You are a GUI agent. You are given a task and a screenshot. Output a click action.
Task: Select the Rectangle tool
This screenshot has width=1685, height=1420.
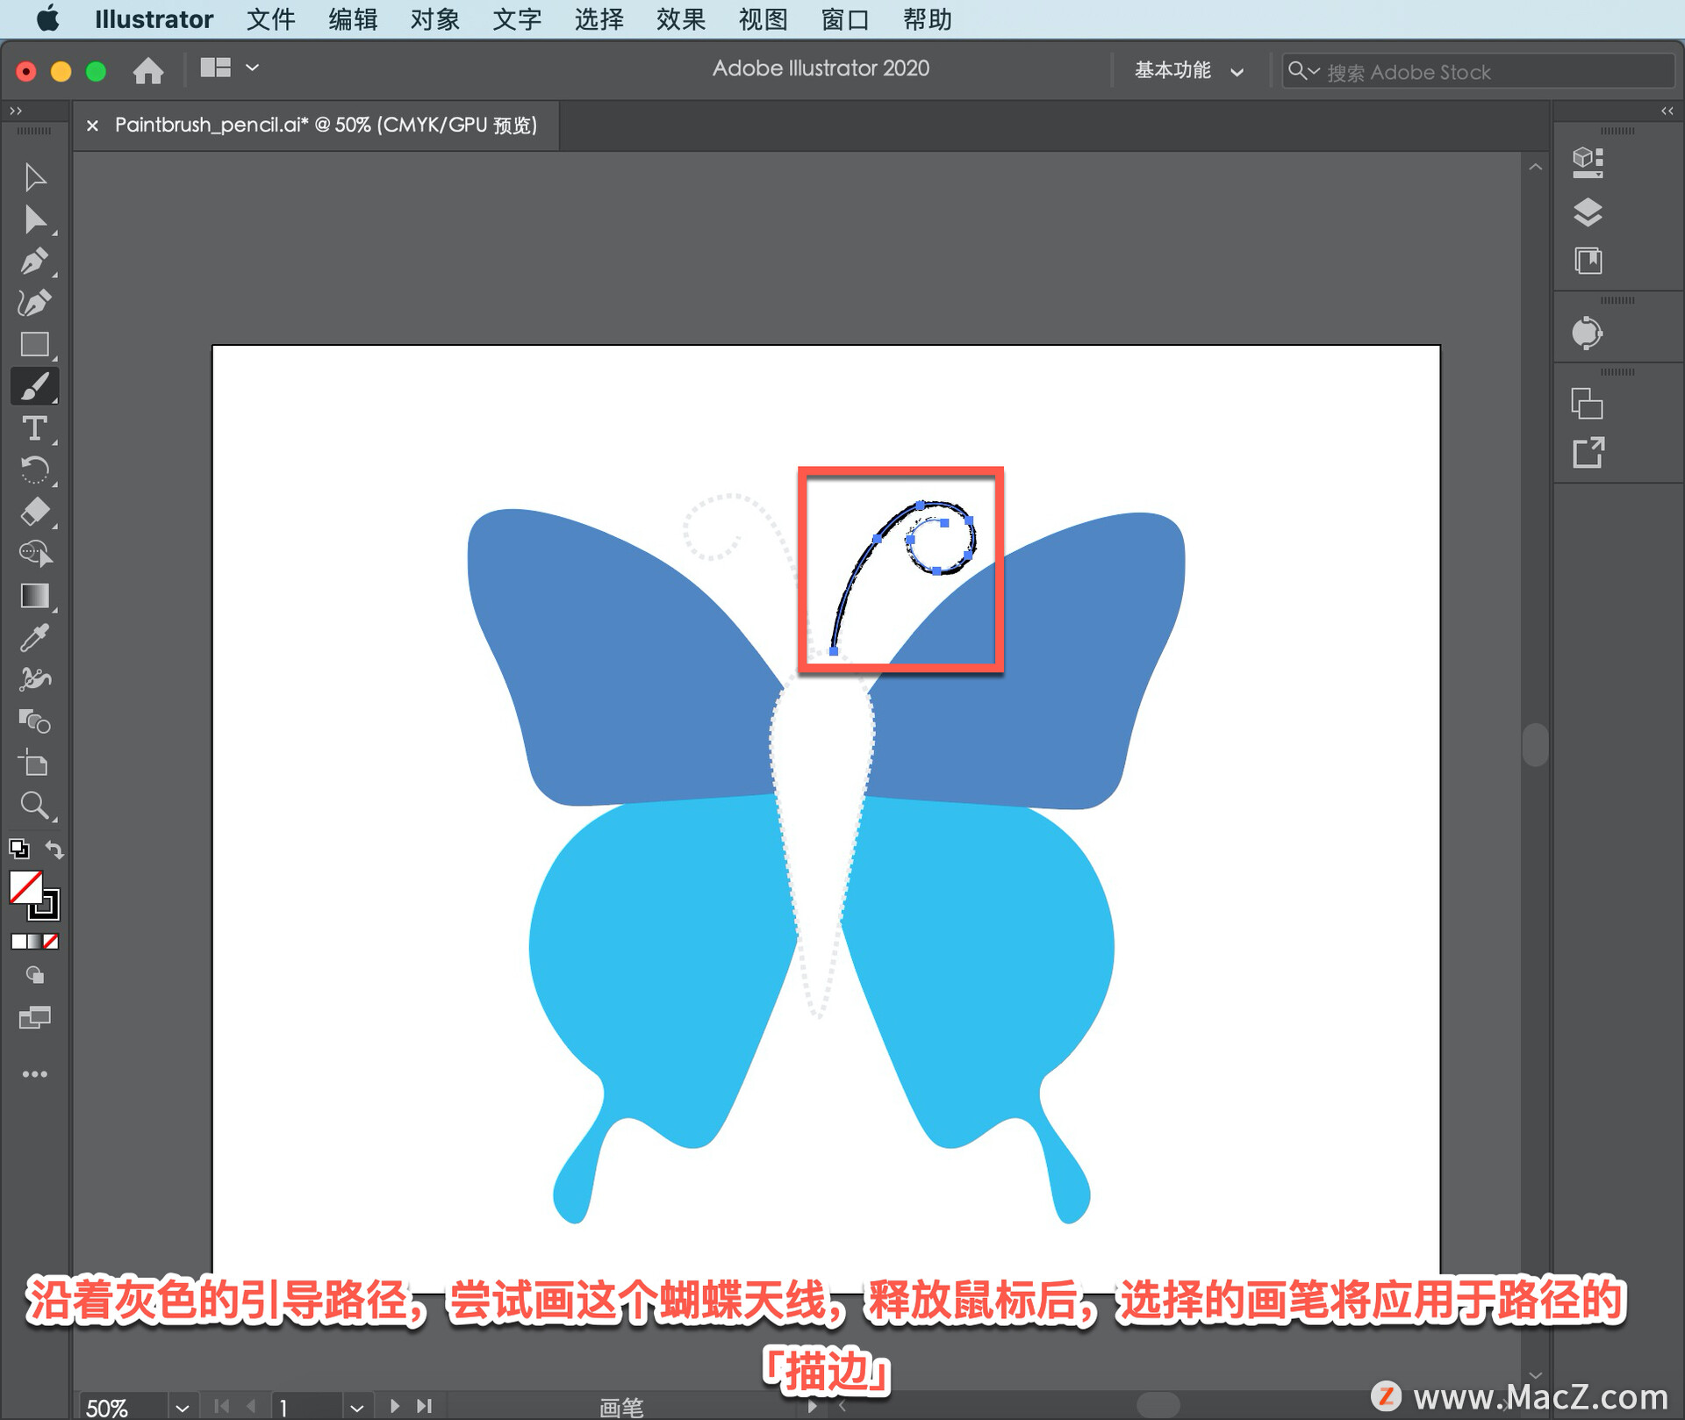[x=35, y=345]
